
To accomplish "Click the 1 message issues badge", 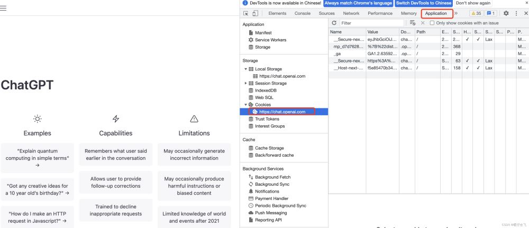I will coord(490,14).
